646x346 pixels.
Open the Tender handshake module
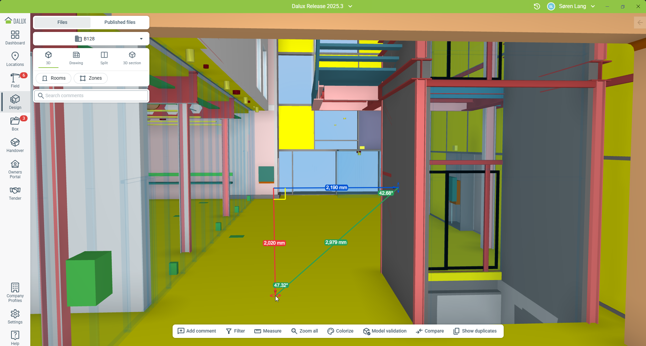(x=15, y=193)
